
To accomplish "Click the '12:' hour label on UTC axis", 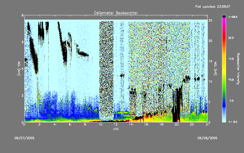I will (116, 125).
